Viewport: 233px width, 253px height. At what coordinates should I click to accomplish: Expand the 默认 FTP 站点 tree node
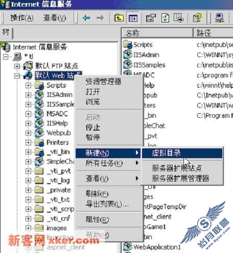17,66
